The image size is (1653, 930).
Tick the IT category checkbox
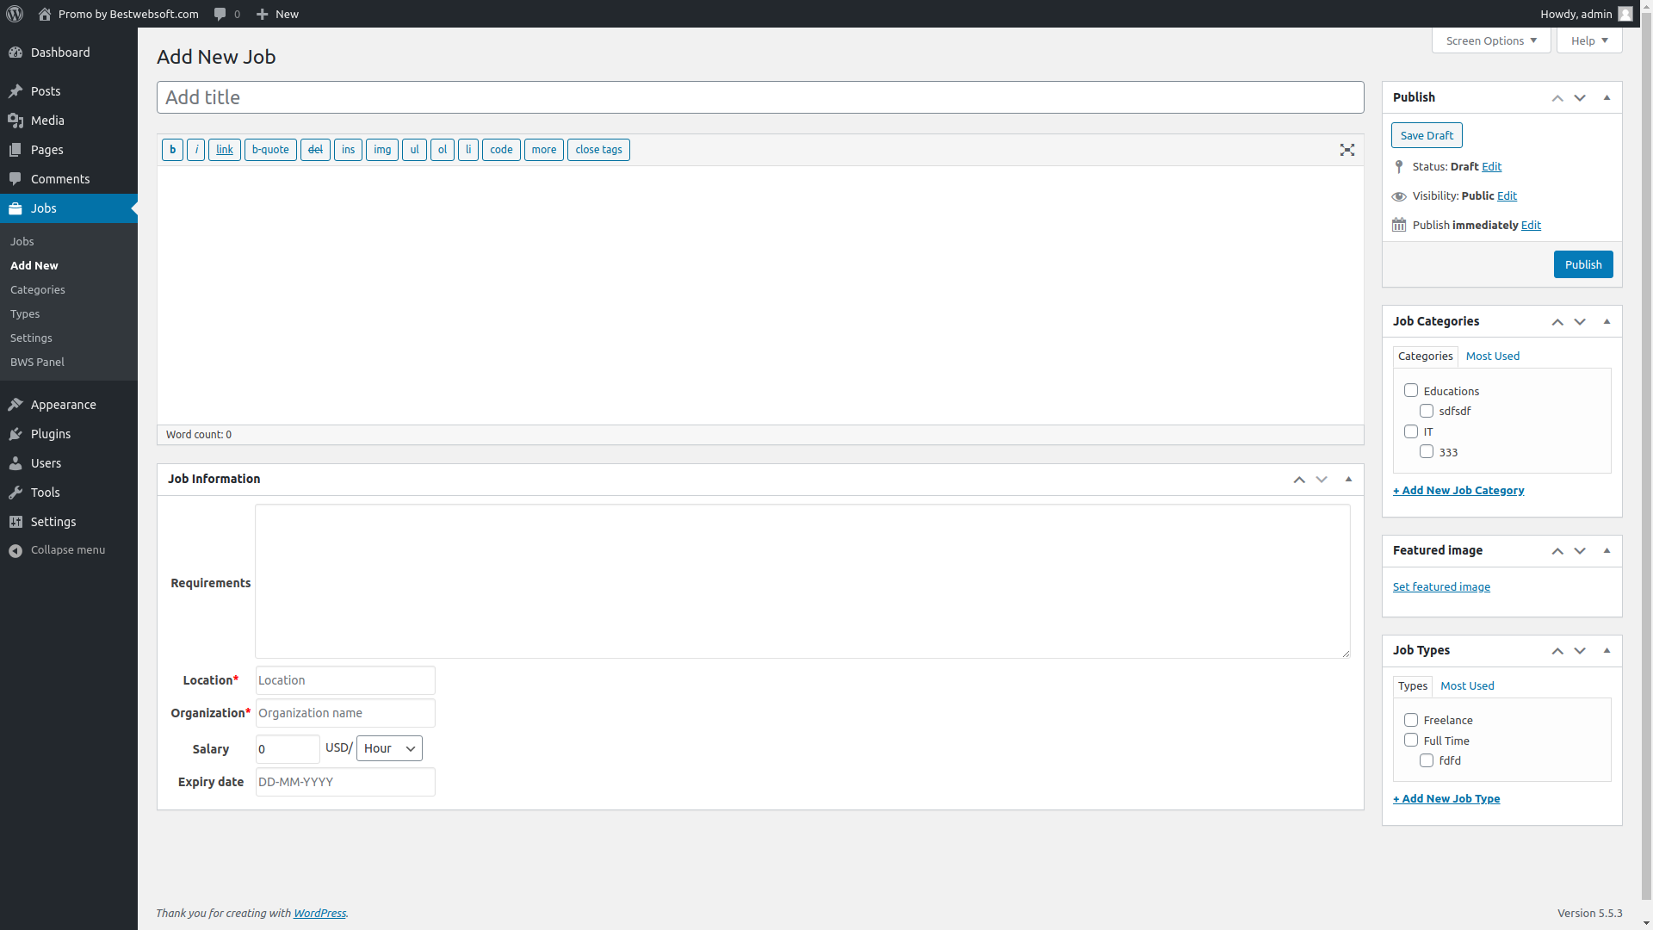coord(1411,431)
